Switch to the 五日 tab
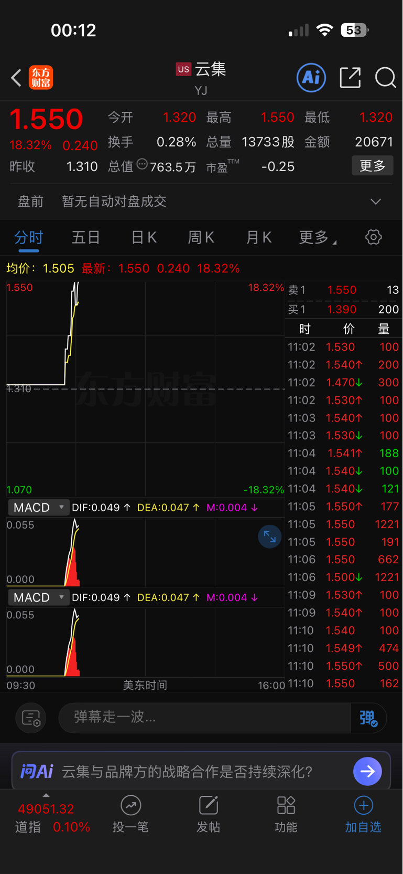Viewport: 403px width, 874px height. pos(86,237)
